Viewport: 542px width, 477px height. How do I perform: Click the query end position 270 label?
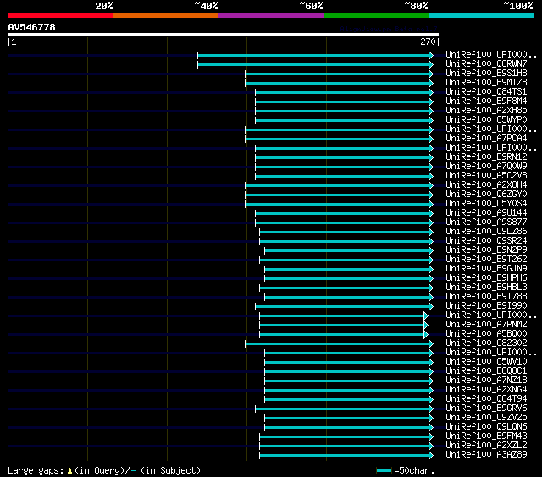click(x=428, y=41)
